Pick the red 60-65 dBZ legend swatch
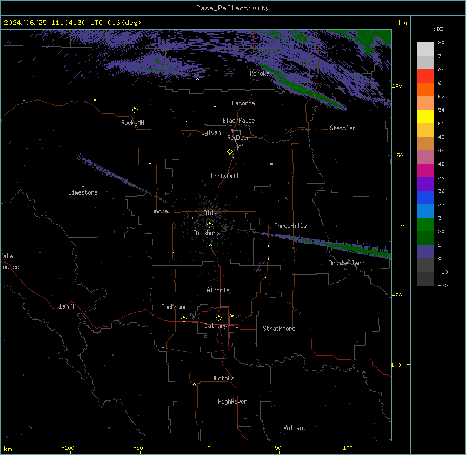 click(425, 76)
